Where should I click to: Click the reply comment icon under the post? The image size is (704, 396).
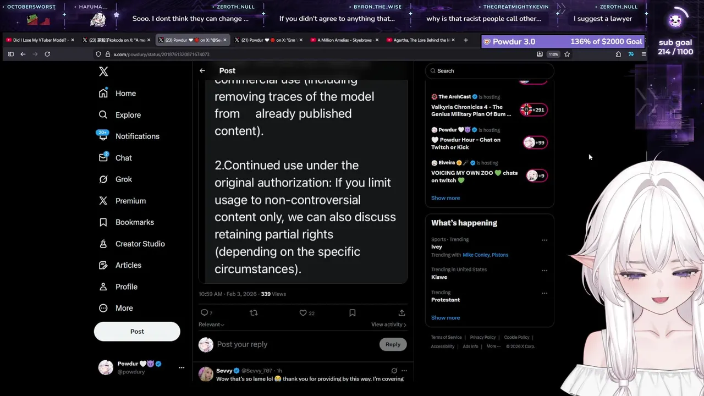click(204, 313)
